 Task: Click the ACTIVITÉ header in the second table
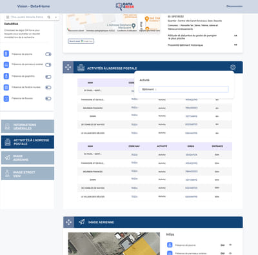coord(162,147)
